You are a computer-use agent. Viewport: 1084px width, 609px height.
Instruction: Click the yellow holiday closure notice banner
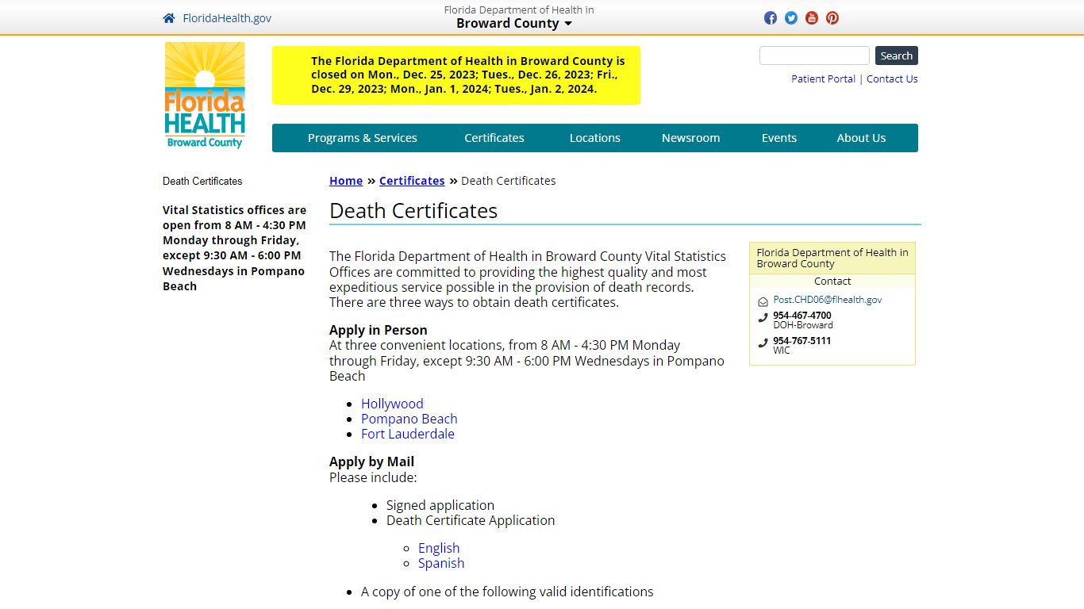pos(456,75)
